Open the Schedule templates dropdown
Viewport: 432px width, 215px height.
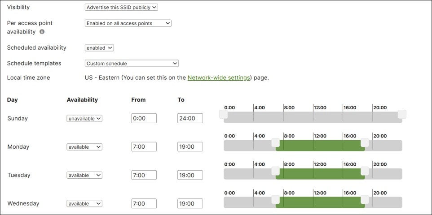pyautogui.click(x=132, y=64)
